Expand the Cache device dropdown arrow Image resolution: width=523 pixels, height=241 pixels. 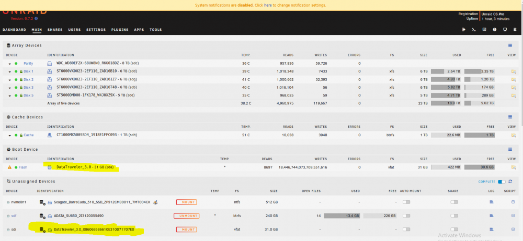9,136
